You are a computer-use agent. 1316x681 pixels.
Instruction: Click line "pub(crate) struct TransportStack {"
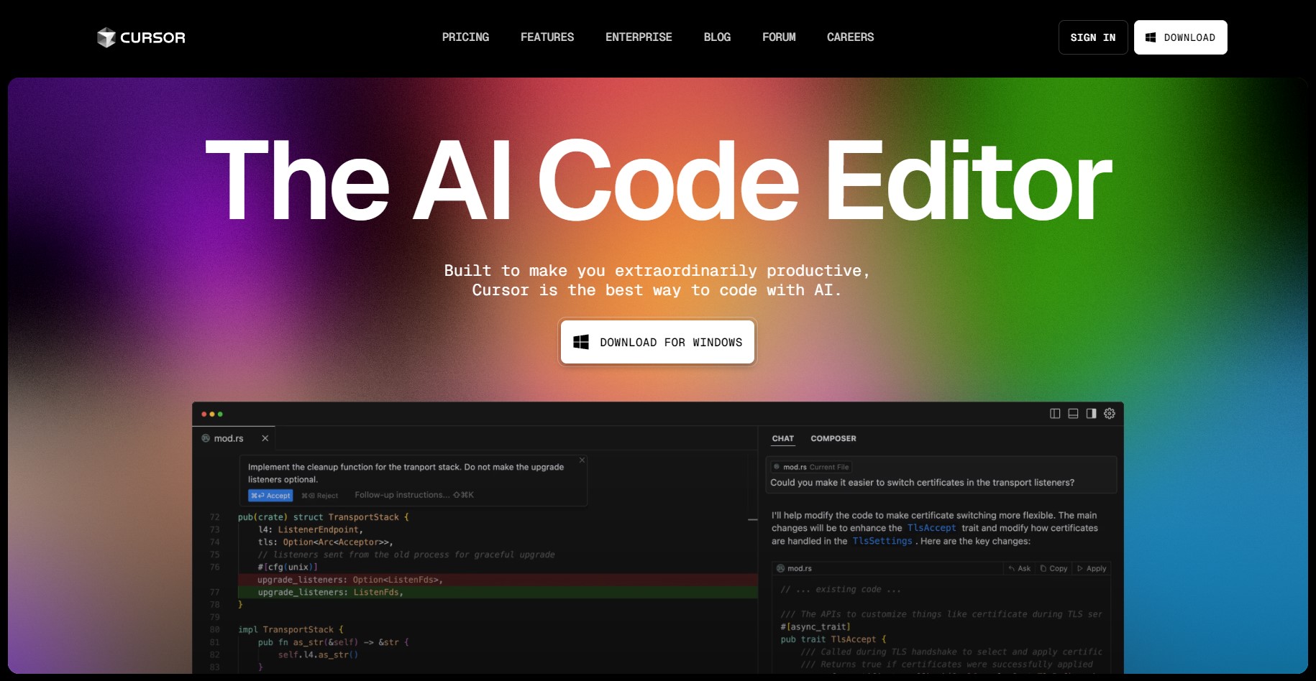(x=323, y=517)
